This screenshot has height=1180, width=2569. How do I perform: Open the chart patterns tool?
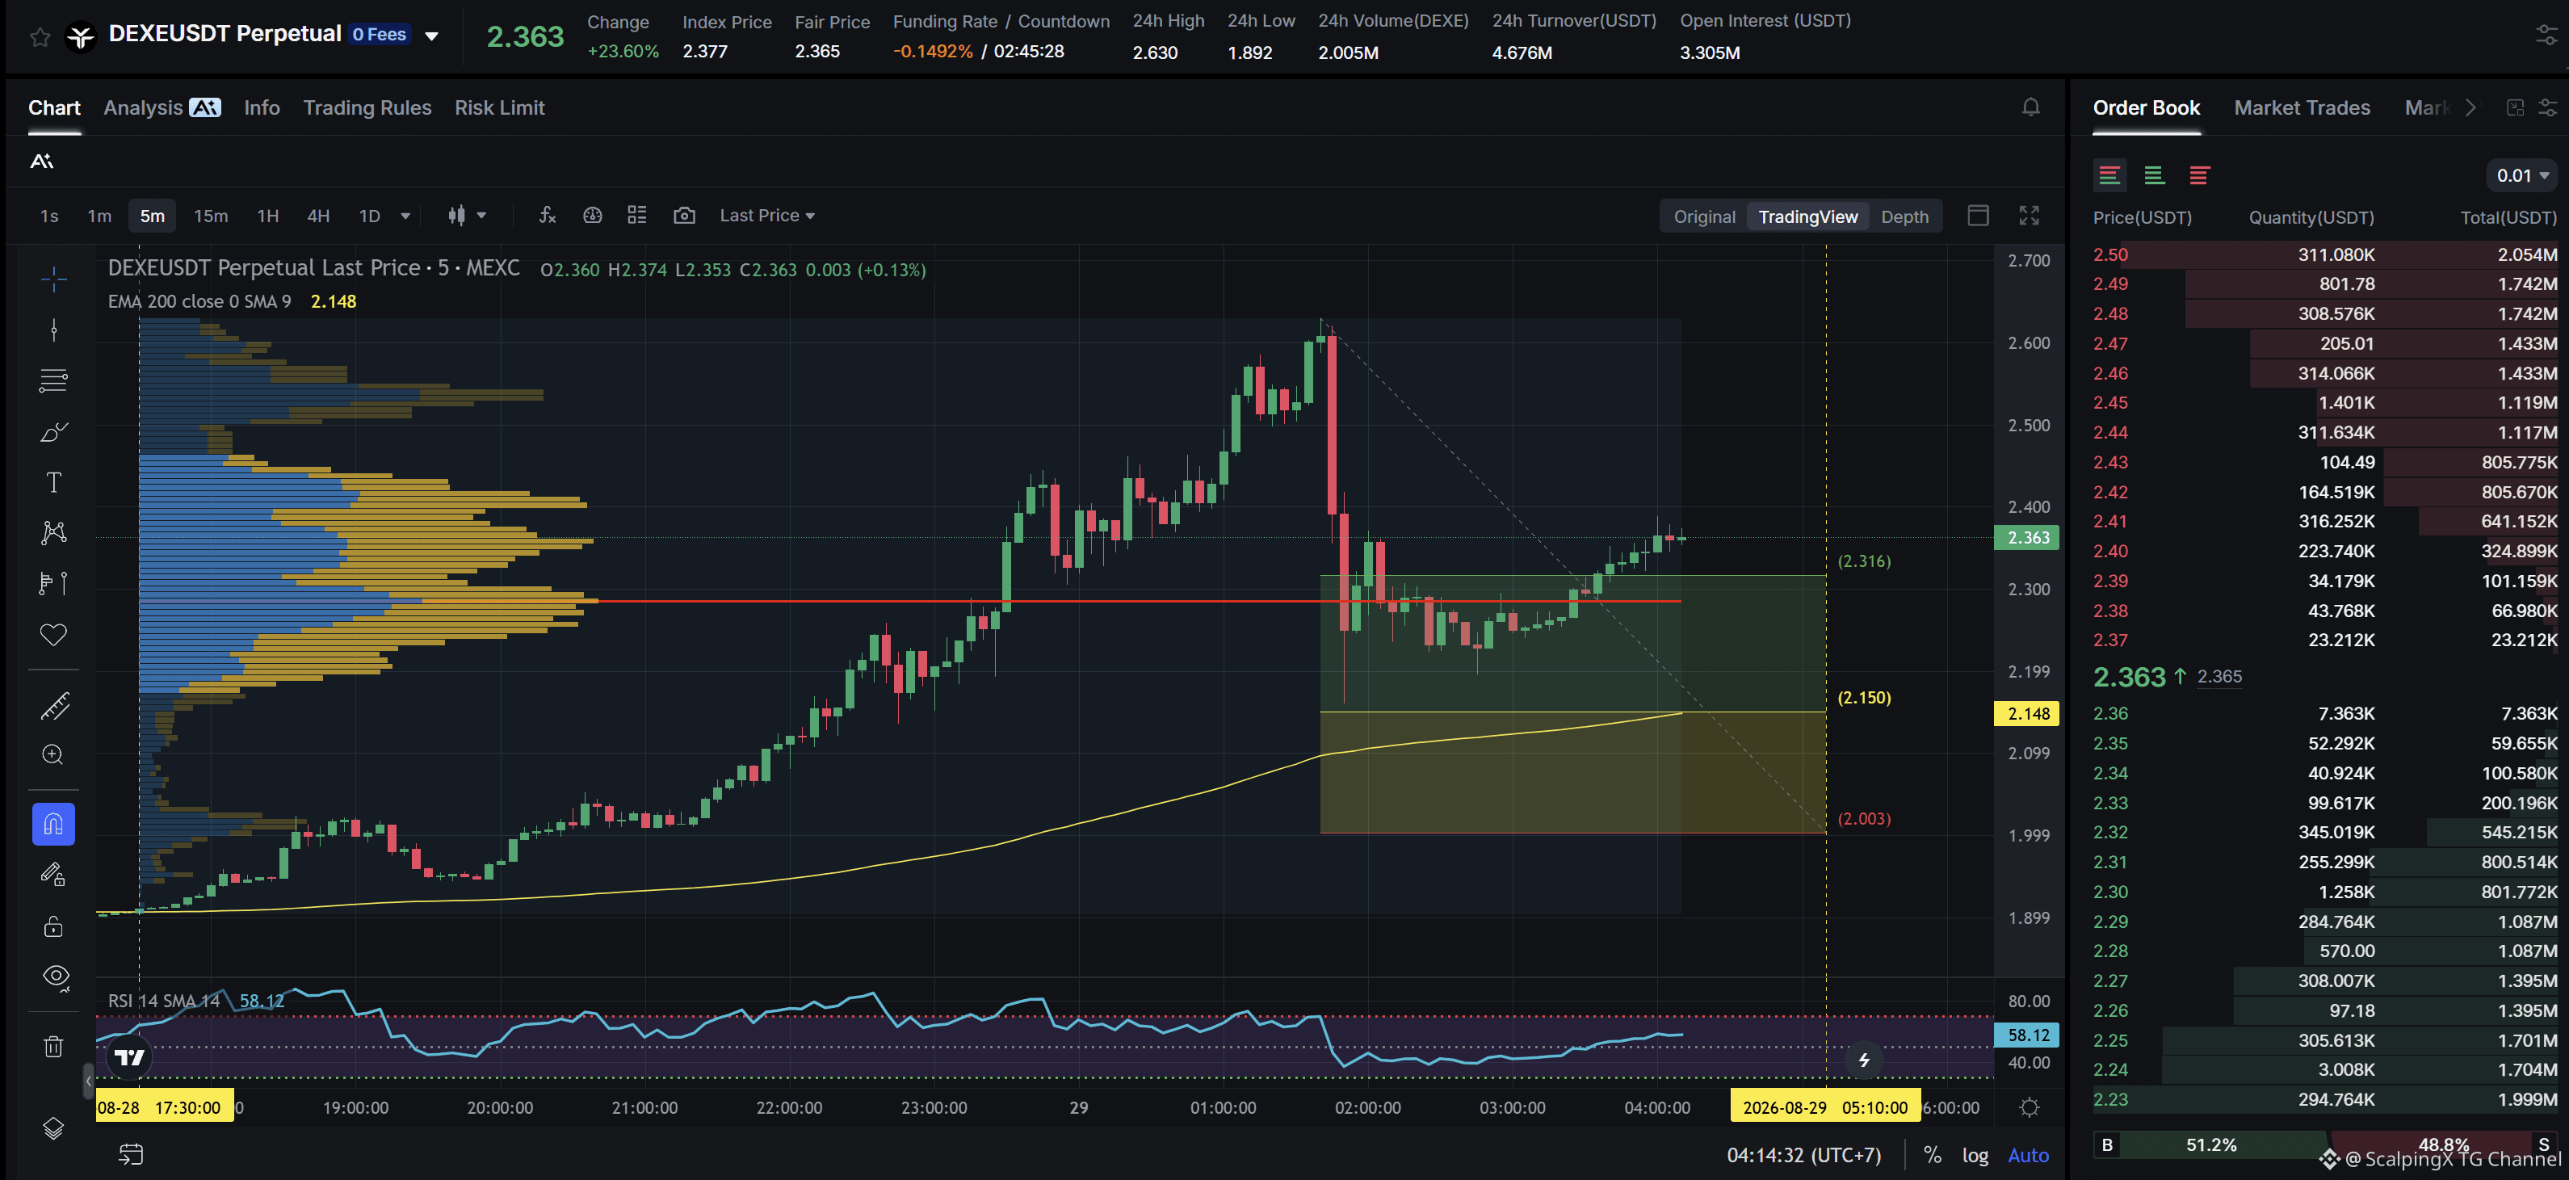[54, 531]
